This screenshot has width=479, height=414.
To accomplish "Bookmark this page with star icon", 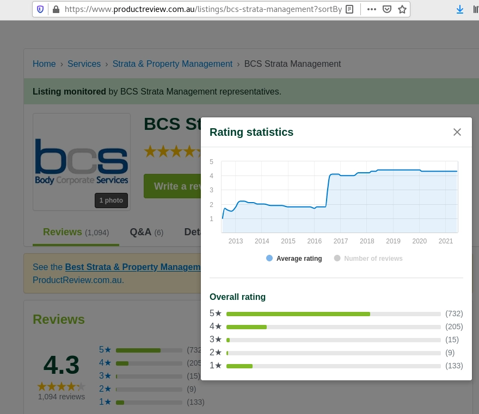I will point(402,9).
